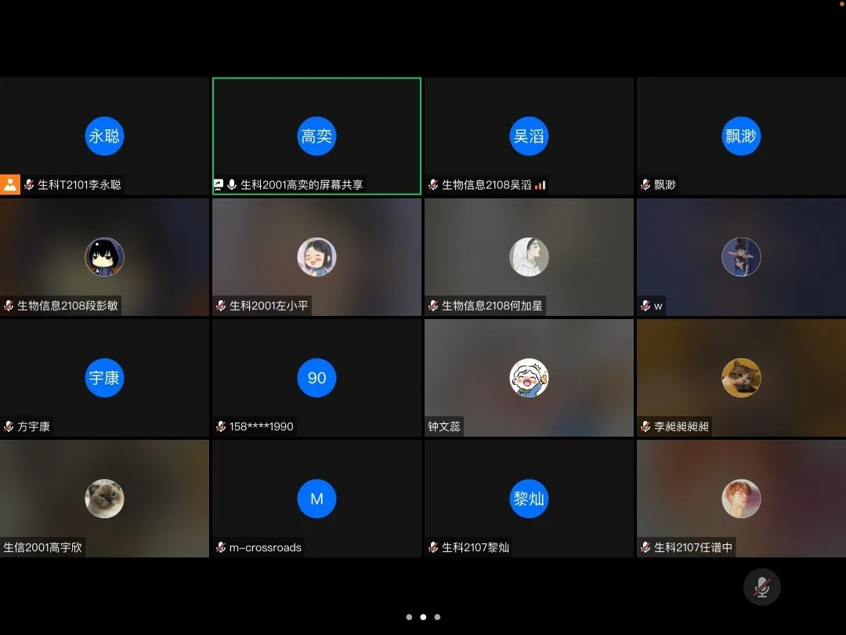Click the orange host icon beside 李永聪
Image resolution: width=846 pixels, height=635 pixels.
[x=9, y=185]
